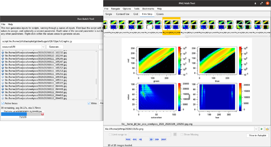Screen dimensions: 271x147
Task: Click View in Autoplot button
Action: pyautogui.click(x=257, y=135)
